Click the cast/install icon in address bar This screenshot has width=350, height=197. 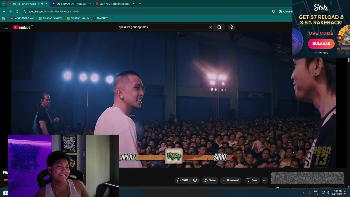click(274, 11)
